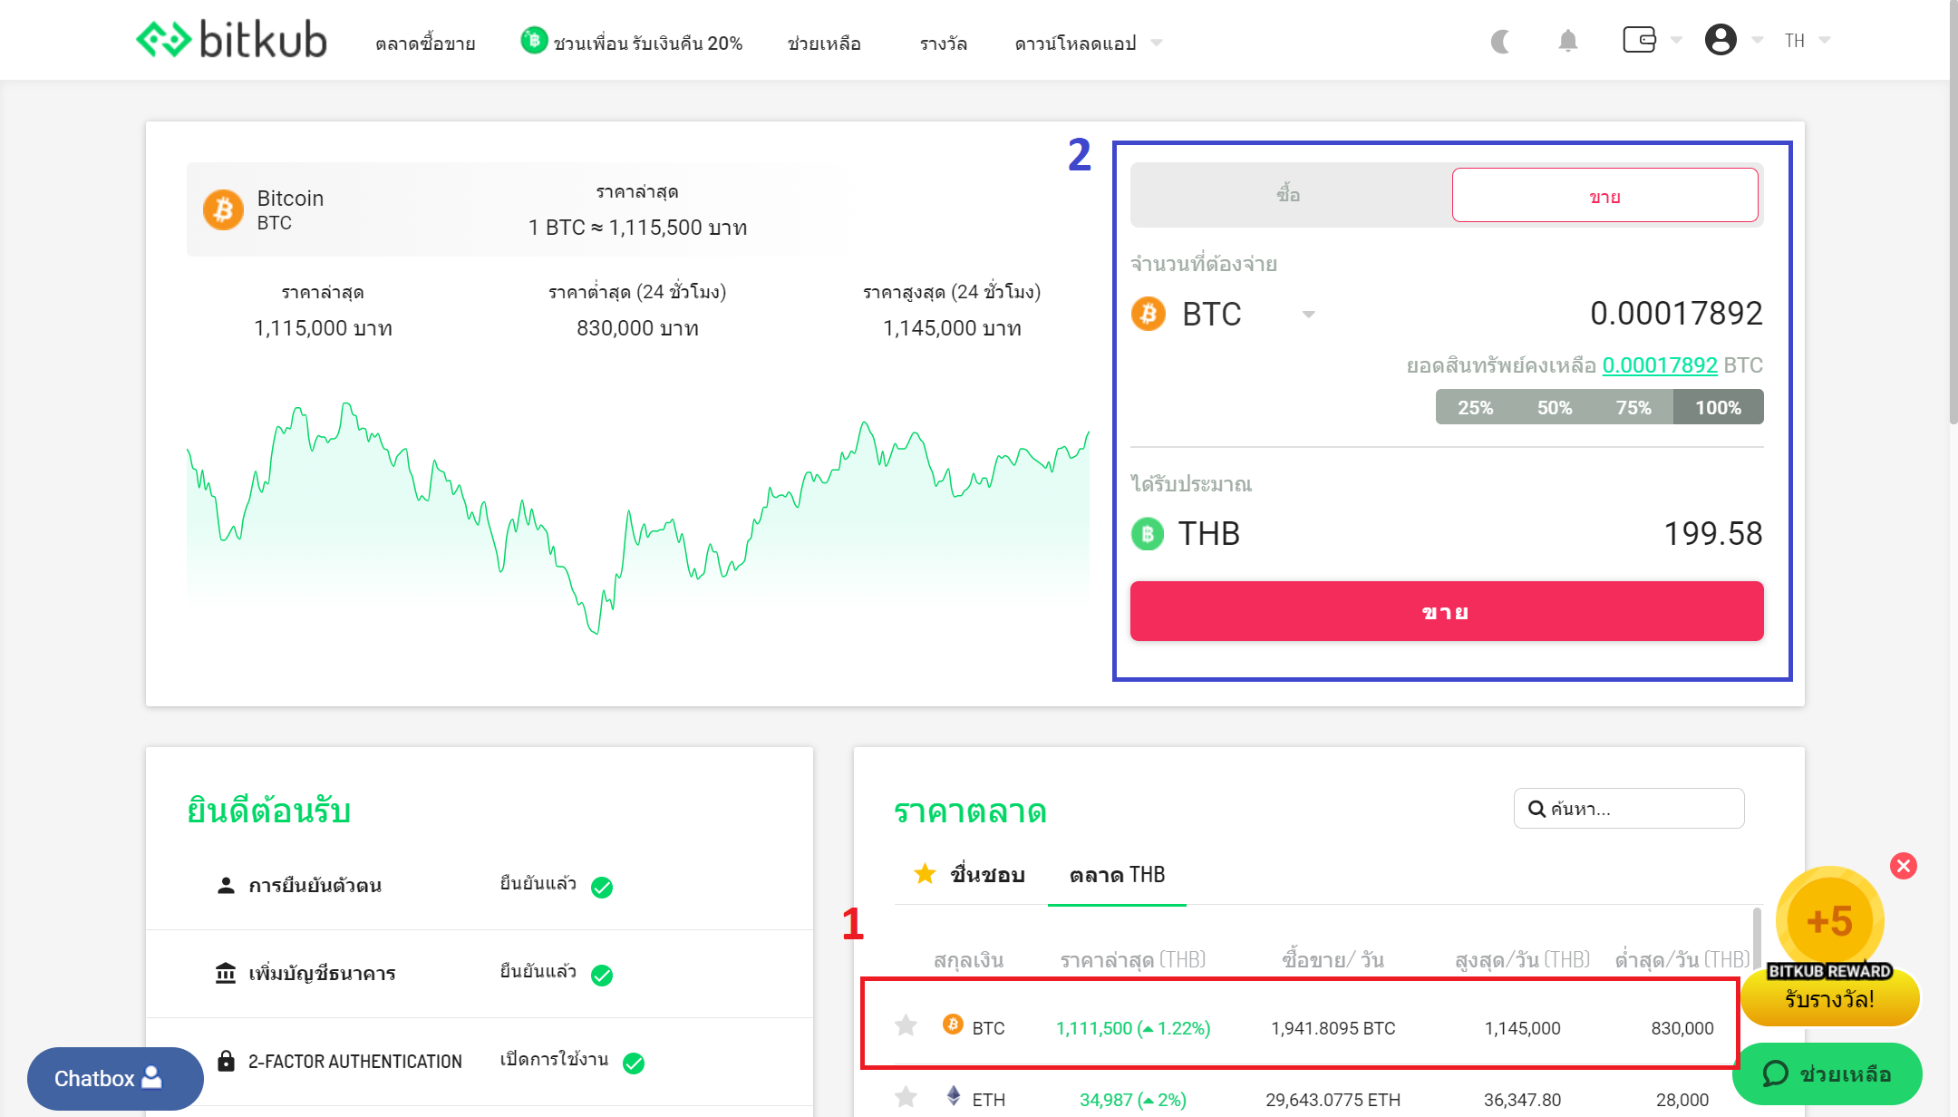Click the THB coin icon in sell panel

1148,534
